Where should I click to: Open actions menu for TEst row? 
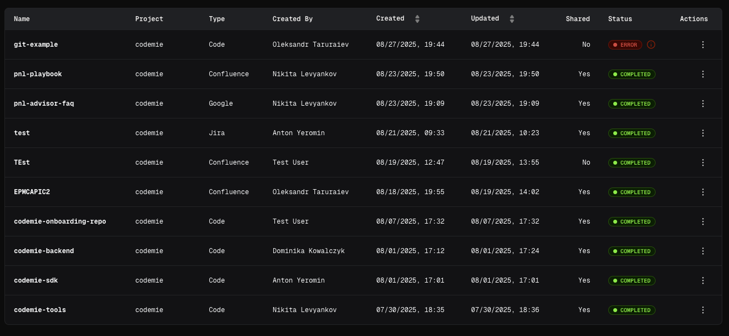(x=703, y=162)
